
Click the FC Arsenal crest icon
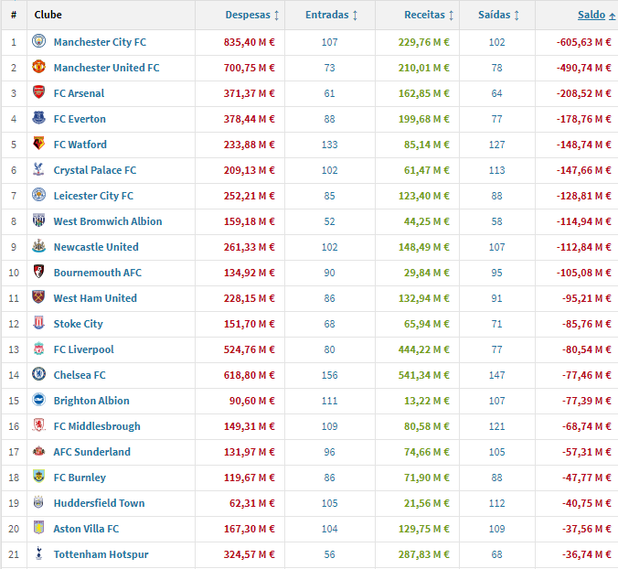[x=38, y=93]
